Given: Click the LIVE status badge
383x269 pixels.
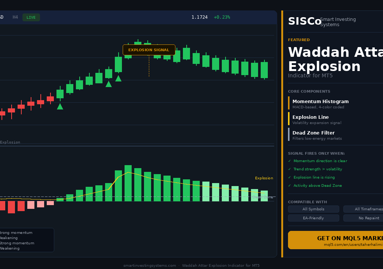Looking at the screenshot, I should 31,17.
